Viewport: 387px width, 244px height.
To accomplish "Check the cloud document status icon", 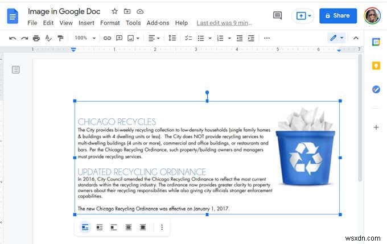I will tap(140, 11).
